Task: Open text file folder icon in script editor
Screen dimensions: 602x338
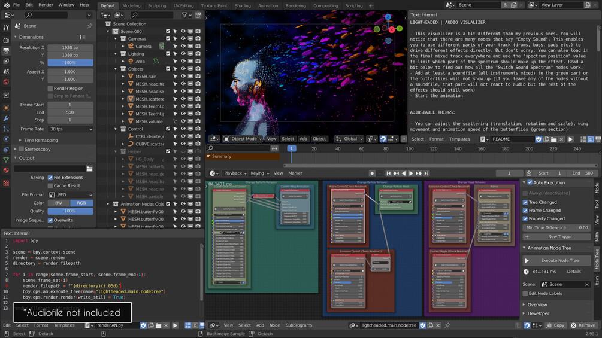Action: point(158,325)
